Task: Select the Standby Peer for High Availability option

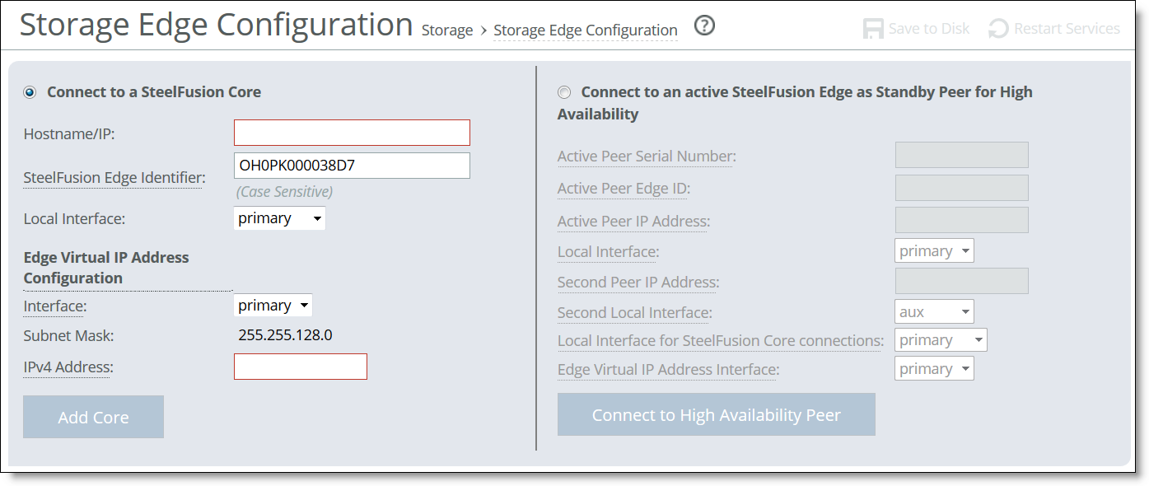Action: 566,92
